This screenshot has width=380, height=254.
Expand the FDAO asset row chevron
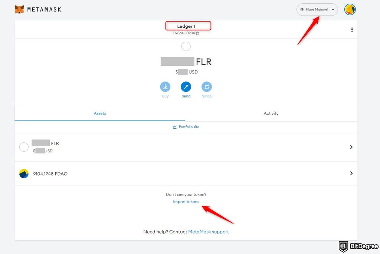(351, 173)
